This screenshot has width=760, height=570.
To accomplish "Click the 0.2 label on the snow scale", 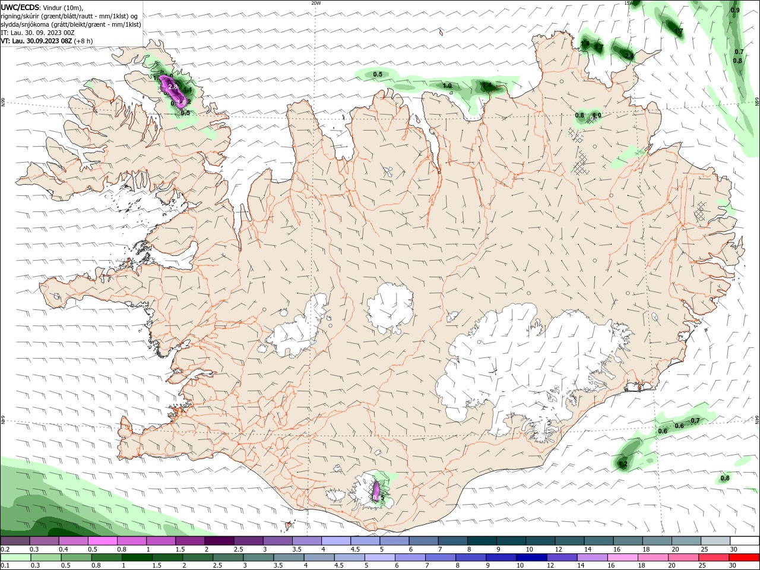I will point(5,549).
